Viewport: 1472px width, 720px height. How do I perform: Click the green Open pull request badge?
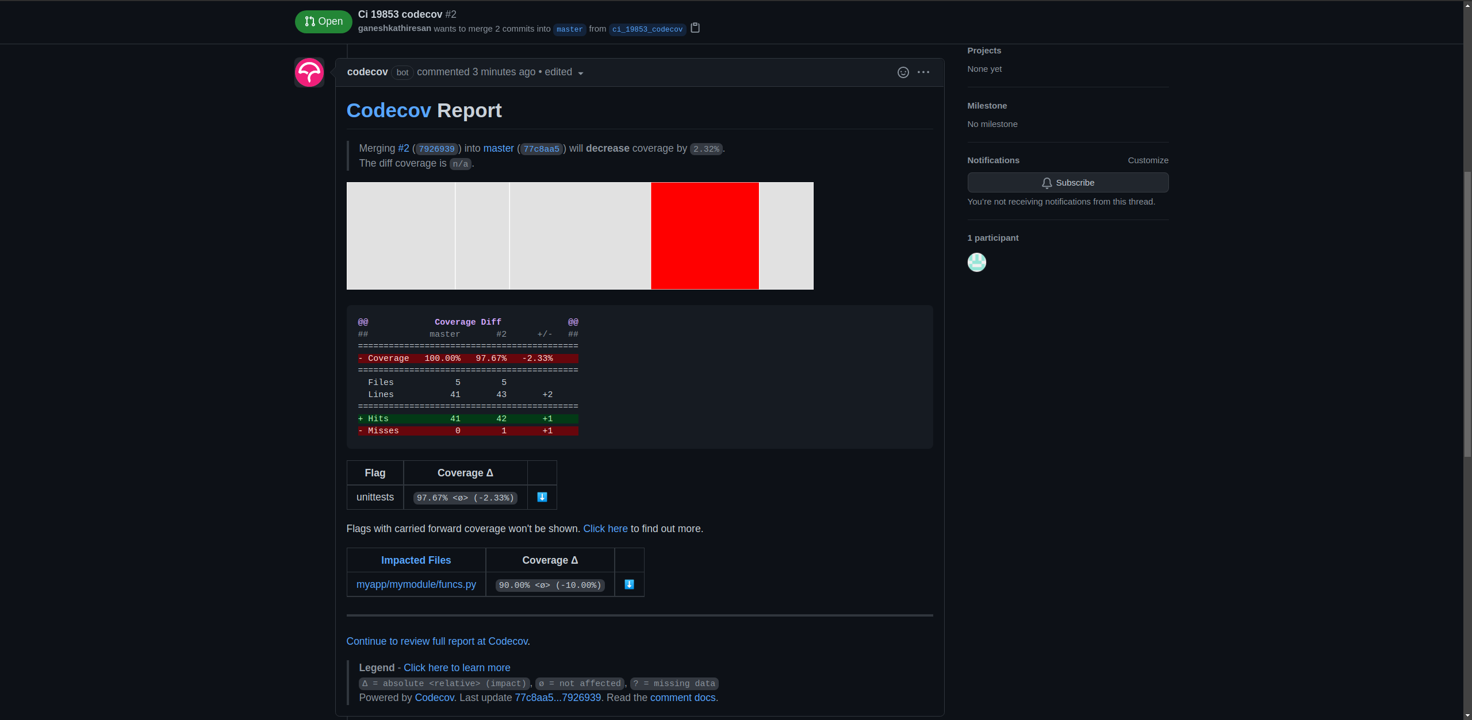click(x=324, y=22)
